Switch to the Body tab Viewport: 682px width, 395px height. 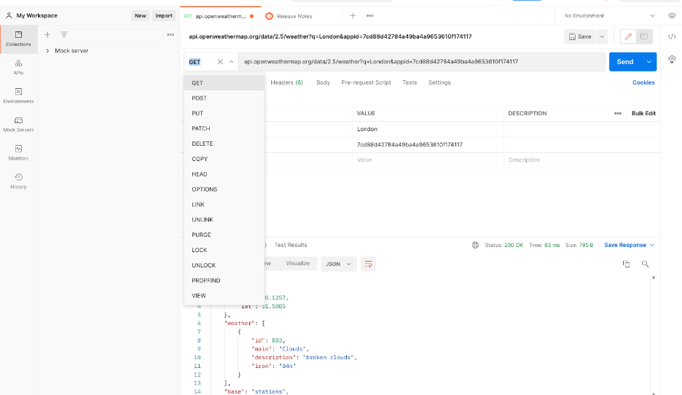(x=324, y=82)
